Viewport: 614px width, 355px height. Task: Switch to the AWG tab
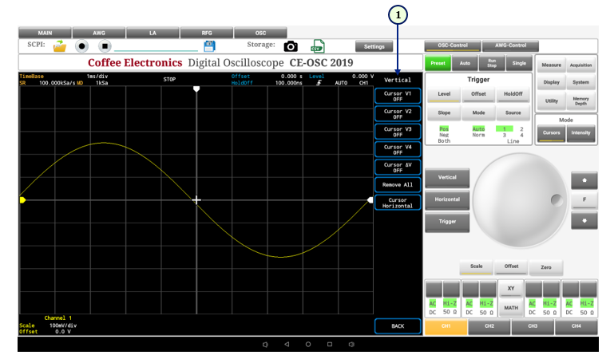[x=100, y=33]
